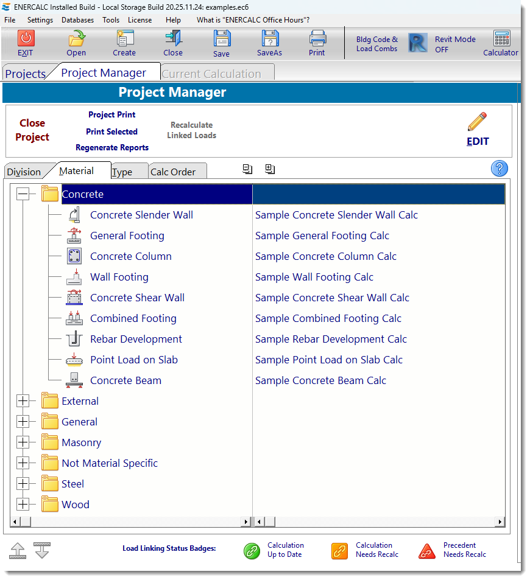Image resolution: width=530 pixels, height=580 pixels.
Task: Open the File menu
Action: coord(10,20)
